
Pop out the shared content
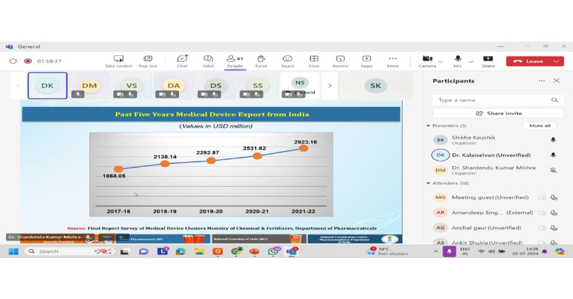(148, 60)
